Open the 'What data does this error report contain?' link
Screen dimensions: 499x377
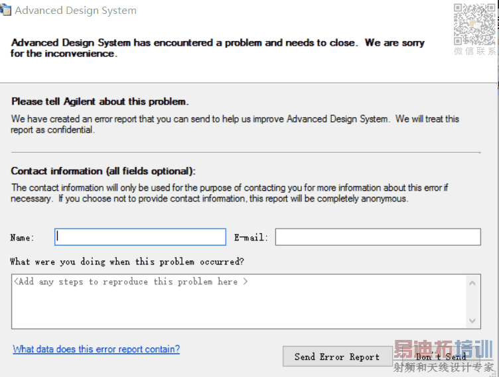(96, 349)
